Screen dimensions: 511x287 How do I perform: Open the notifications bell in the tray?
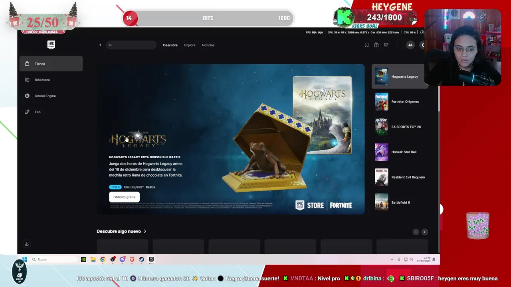point(434,259)
